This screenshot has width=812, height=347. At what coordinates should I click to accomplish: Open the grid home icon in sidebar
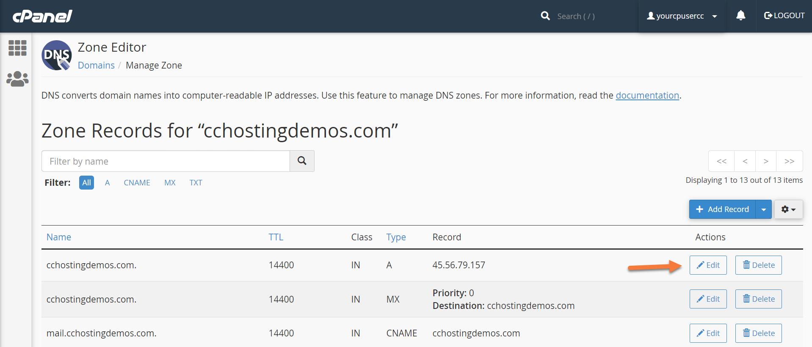point(17,48)
